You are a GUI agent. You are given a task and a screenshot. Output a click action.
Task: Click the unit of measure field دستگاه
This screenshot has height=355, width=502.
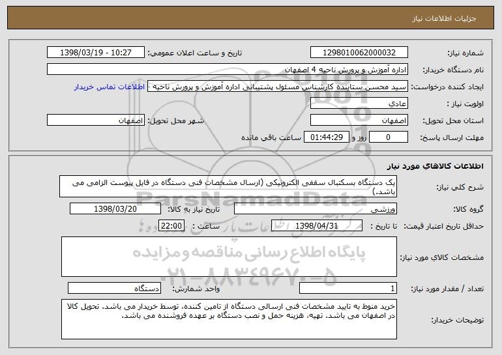point(114,289)
